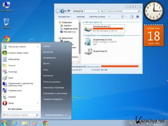Open Музыка in the Start menu
Screen dimensions: 168x126
pos(46,64)
